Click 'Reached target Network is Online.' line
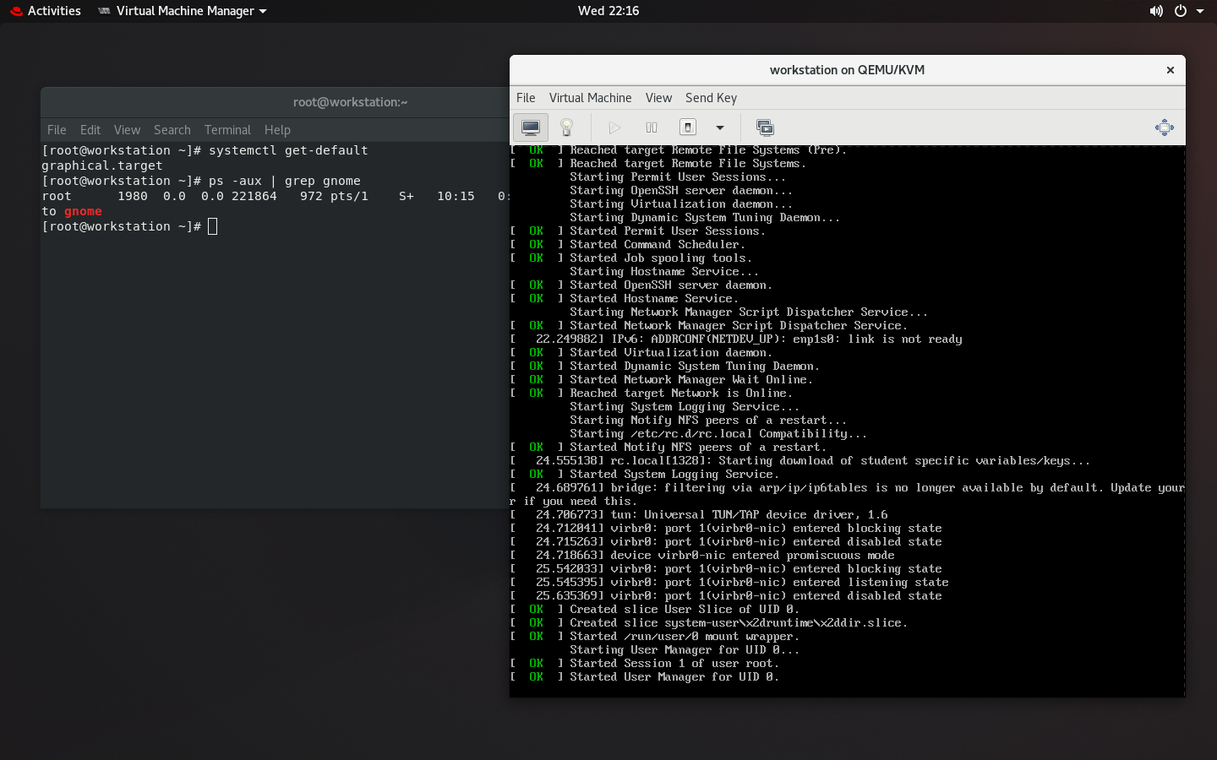 tap(681, 393)
